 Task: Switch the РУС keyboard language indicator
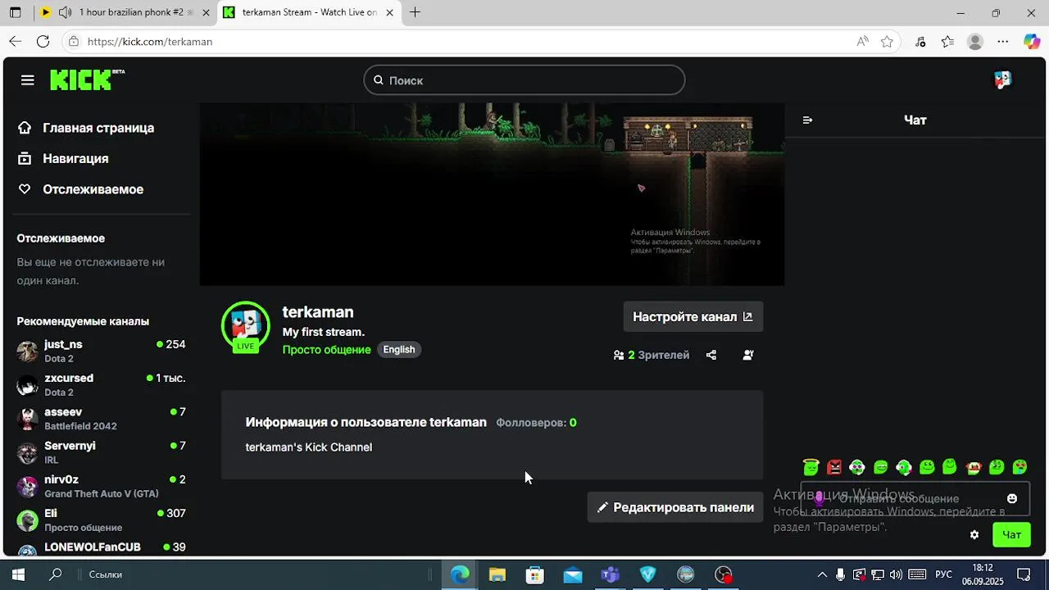pyautogui.click(x=944, y=574)
